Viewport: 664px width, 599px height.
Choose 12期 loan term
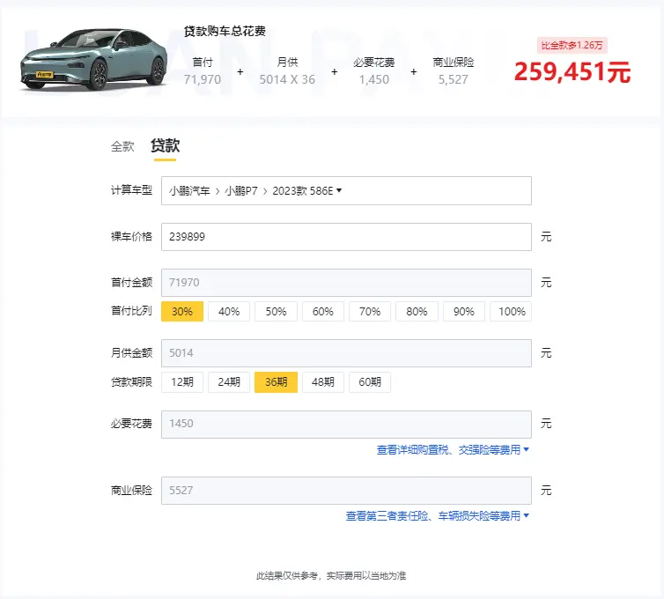[182, 382]
